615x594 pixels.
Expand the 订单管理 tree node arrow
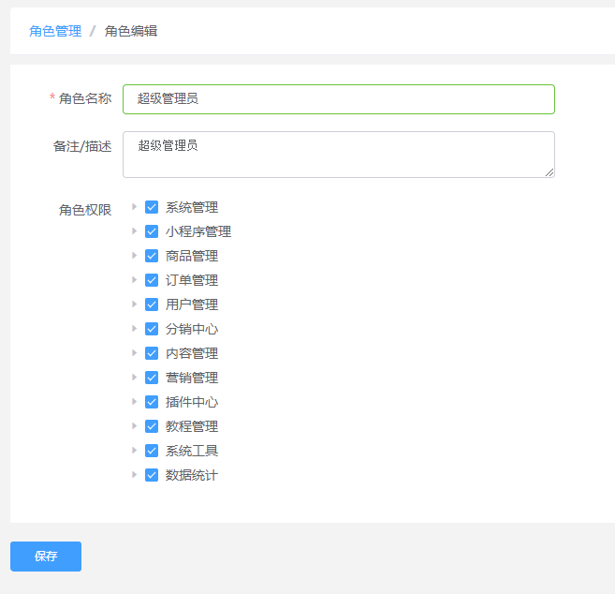134,279
